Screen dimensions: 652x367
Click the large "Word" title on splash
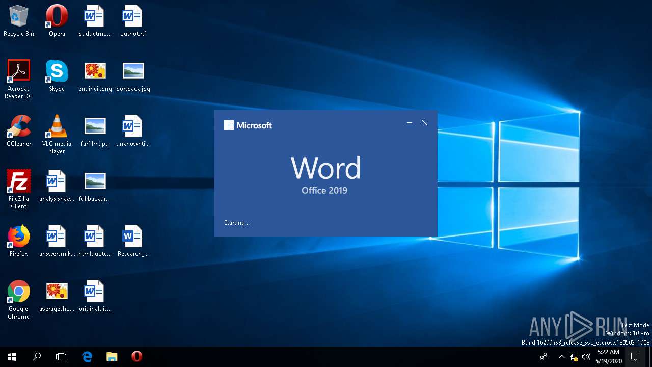click(326, 168)
